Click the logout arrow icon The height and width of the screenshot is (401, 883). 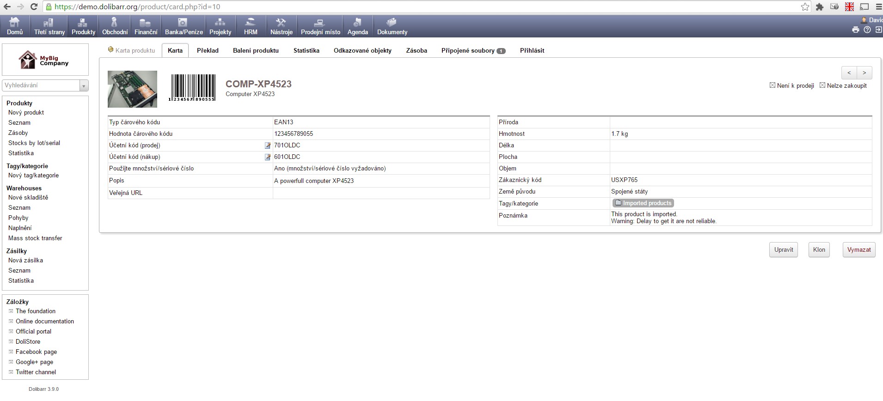[878, 30]
